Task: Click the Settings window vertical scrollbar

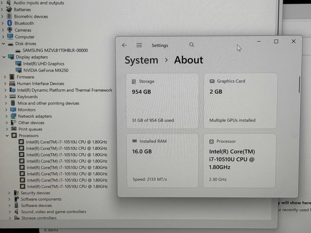Action: click(x=299, y=85)
